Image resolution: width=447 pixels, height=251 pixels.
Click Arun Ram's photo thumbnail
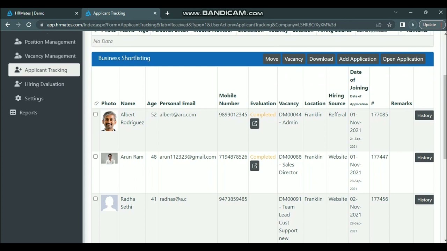click(109, 158)
